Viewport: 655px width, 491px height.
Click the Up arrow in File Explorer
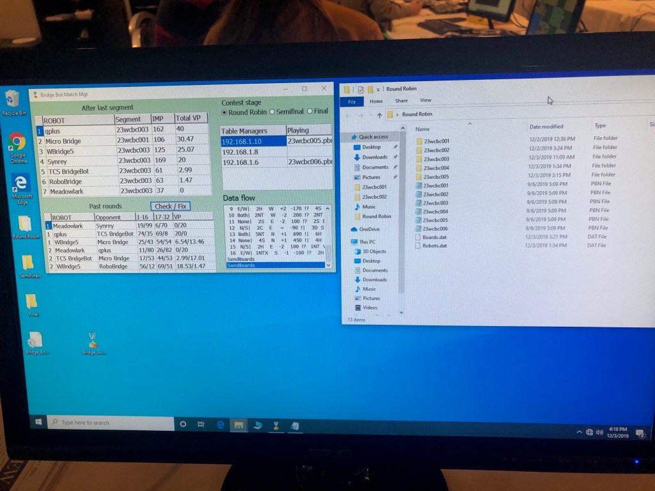(x=379, y=115)
